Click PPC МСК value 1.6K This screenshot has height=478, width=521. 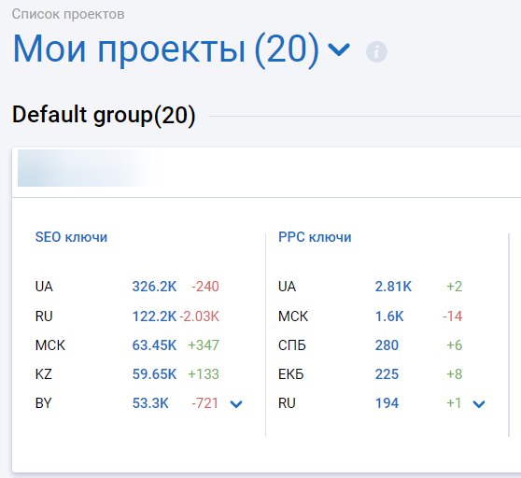(x=389, y=316)
